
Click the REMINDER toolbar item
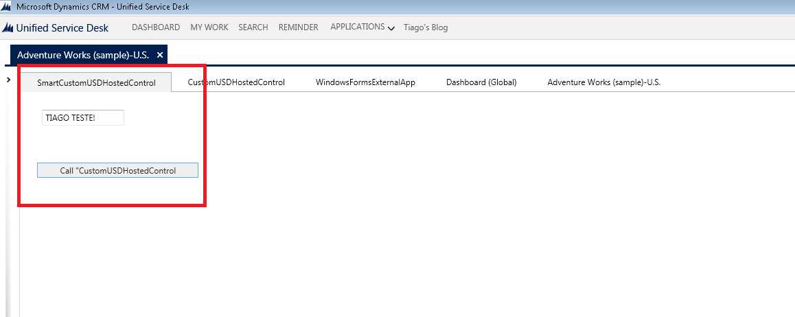click(x=298, y=27)
